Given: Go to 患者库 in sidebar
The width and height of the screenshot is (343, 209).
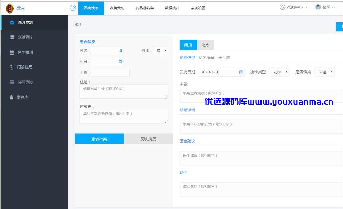Looking at the screenshot, I should 34,97.
